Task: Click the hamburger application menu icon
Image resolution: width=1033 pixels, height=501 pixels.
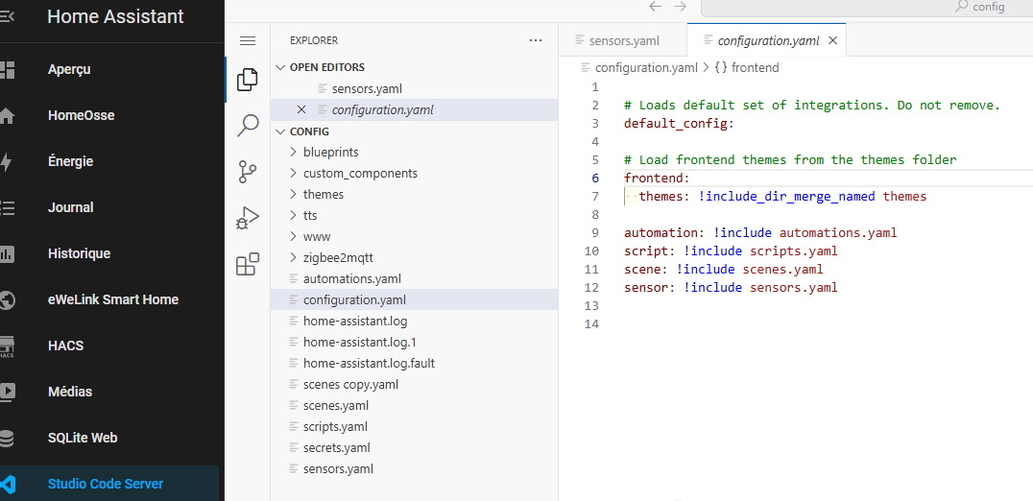Action: pyautogui.click(x=248, y=40)
